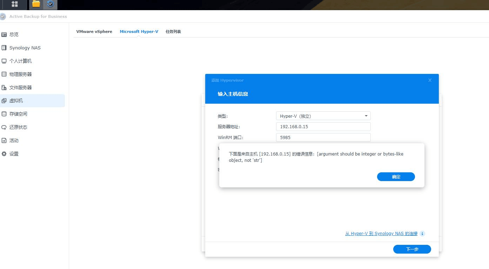
Task: Click the Active Backup for Business title text
Action: click(38, 16)
